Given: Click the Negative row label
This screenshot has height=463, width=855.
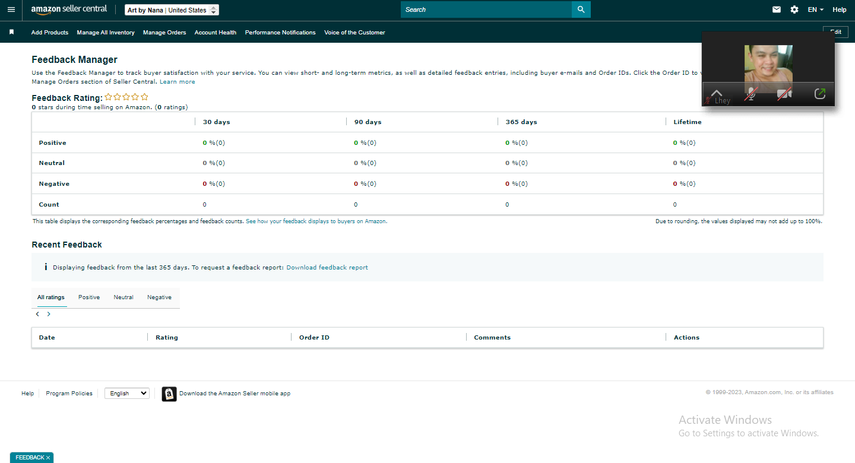Looking at the screenshot, I should coord(54,183).
